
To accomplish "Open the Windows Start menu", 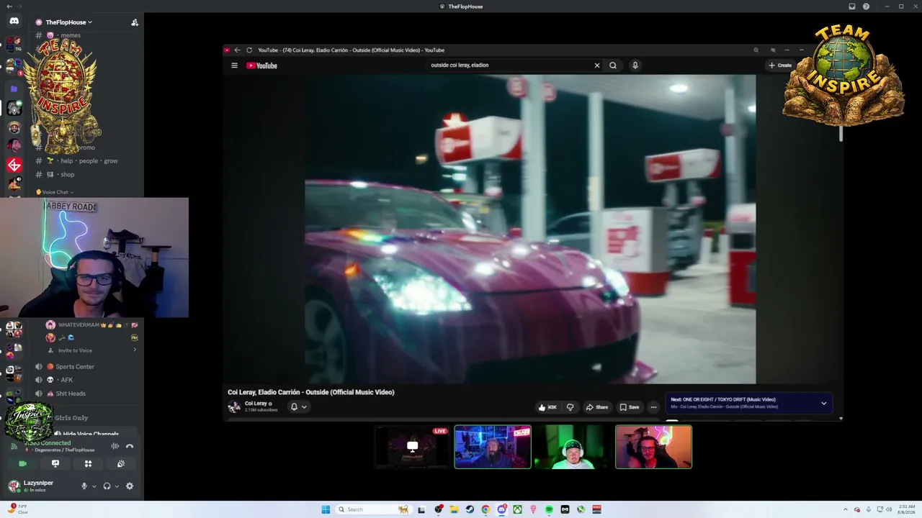I will (326, 509).
